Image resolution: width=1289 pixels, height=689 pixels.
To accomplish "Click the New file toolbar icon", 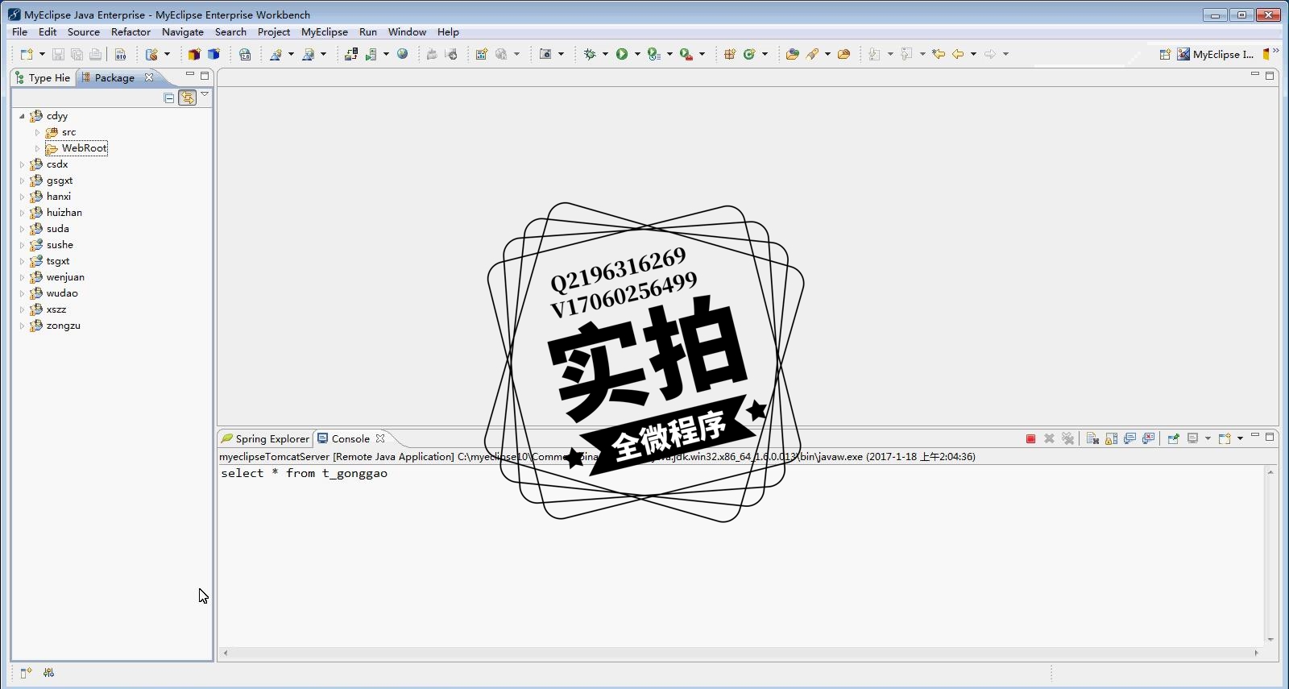I will tap(27, 54).
